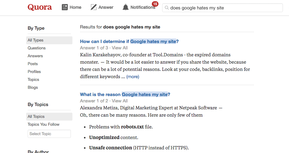
Task: Open "How can I determine if Google hates my site?"
Action: 129,42
